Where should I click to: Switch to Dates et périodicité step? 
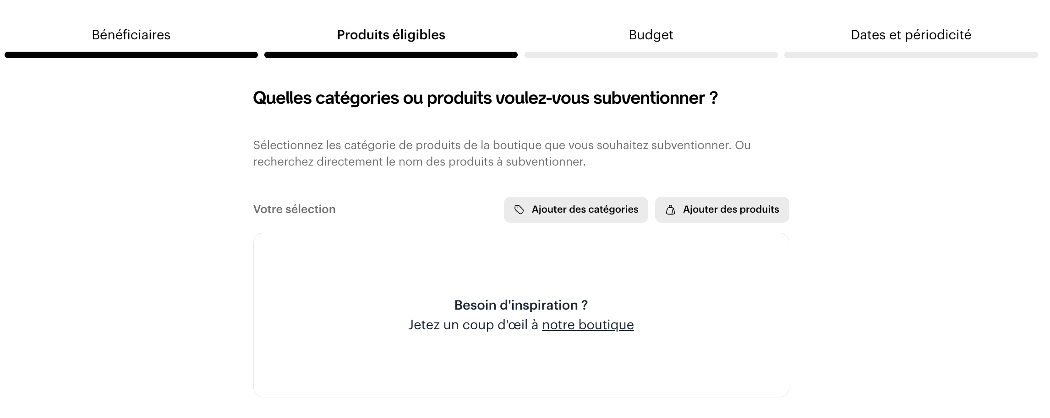click(911, 35)
